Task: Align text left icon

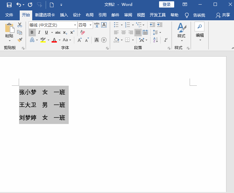Action: pyautogui.click(x=116, y=32)
